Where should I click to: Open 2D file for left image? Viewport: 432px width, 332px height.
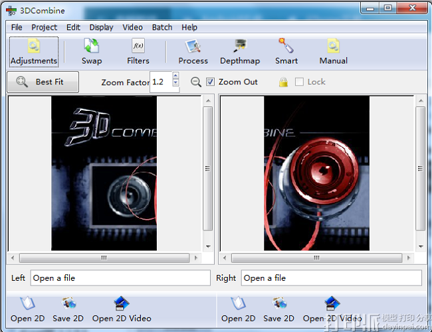(x=27, y=309)
